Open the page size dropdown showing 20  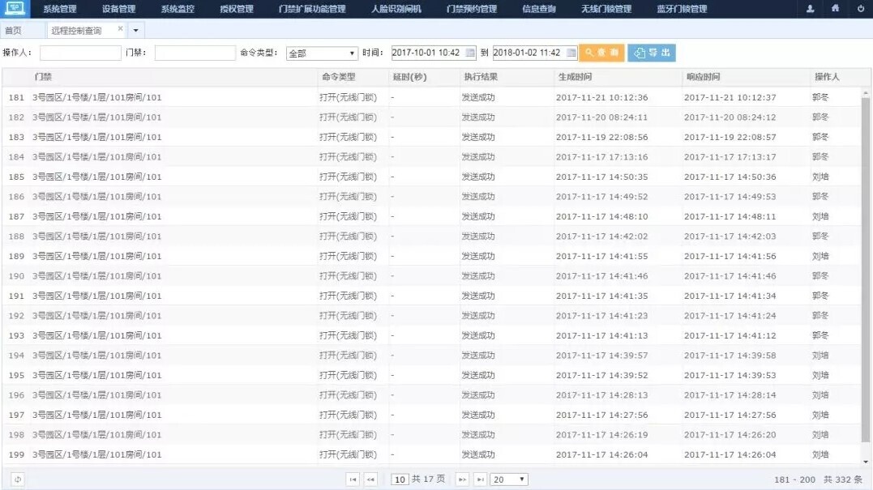click(509, 479)
